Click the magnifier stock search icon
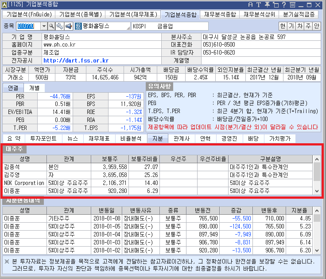 click(x=51, y=26)
